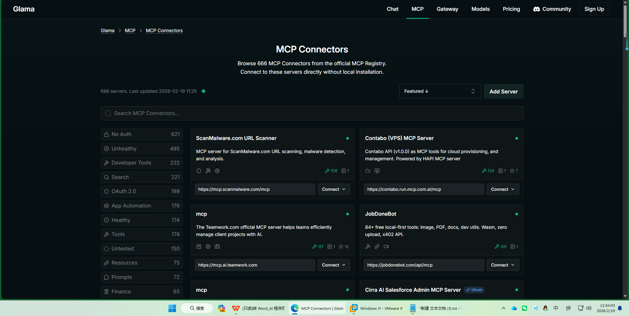Open the Notepad text document taskbar item
629x316 pixels.
click(x=435, y=308)
